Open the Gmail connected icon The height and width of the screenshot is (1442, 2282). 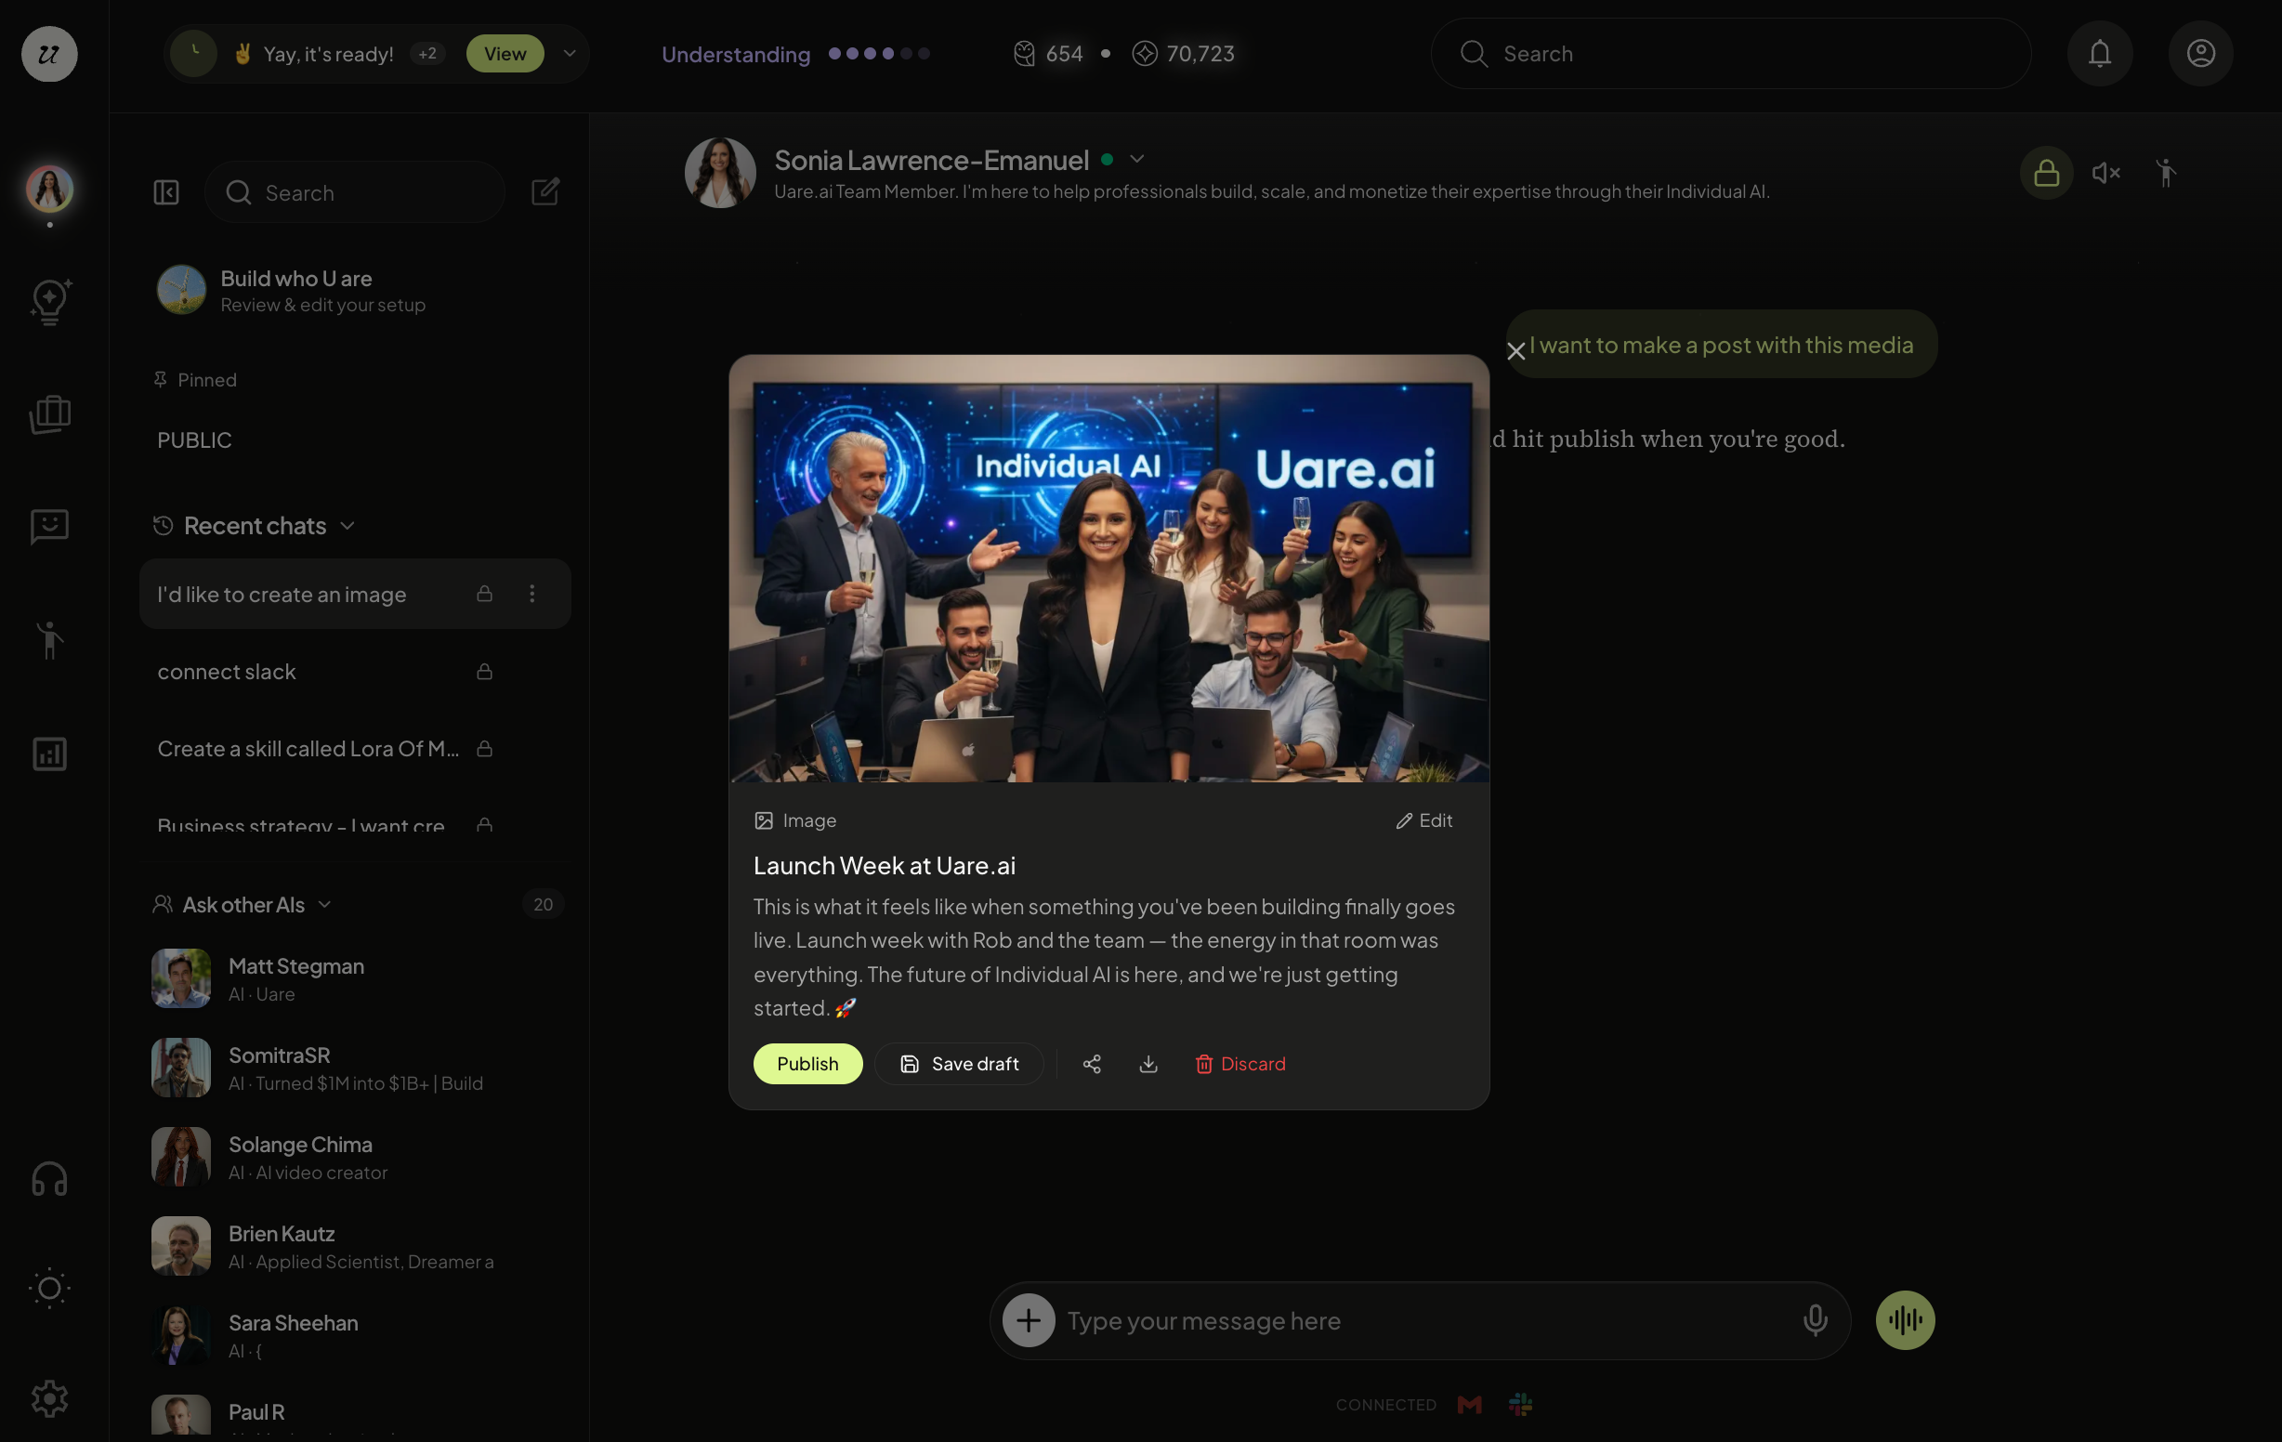pyautogui.click(x=1469, y=1404)
